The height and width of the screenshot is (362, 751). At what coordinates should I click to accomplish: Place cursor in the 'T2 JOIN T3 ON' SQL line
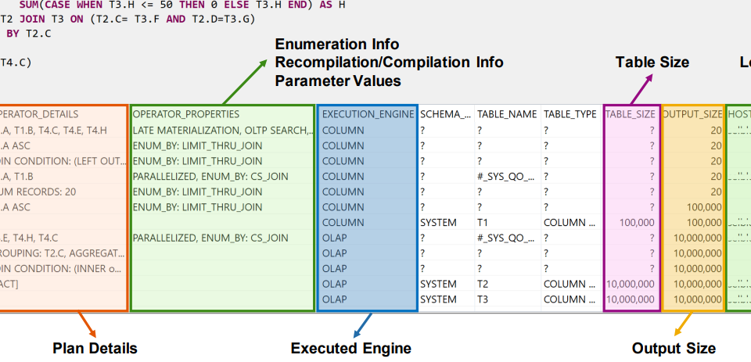point(128,20)
